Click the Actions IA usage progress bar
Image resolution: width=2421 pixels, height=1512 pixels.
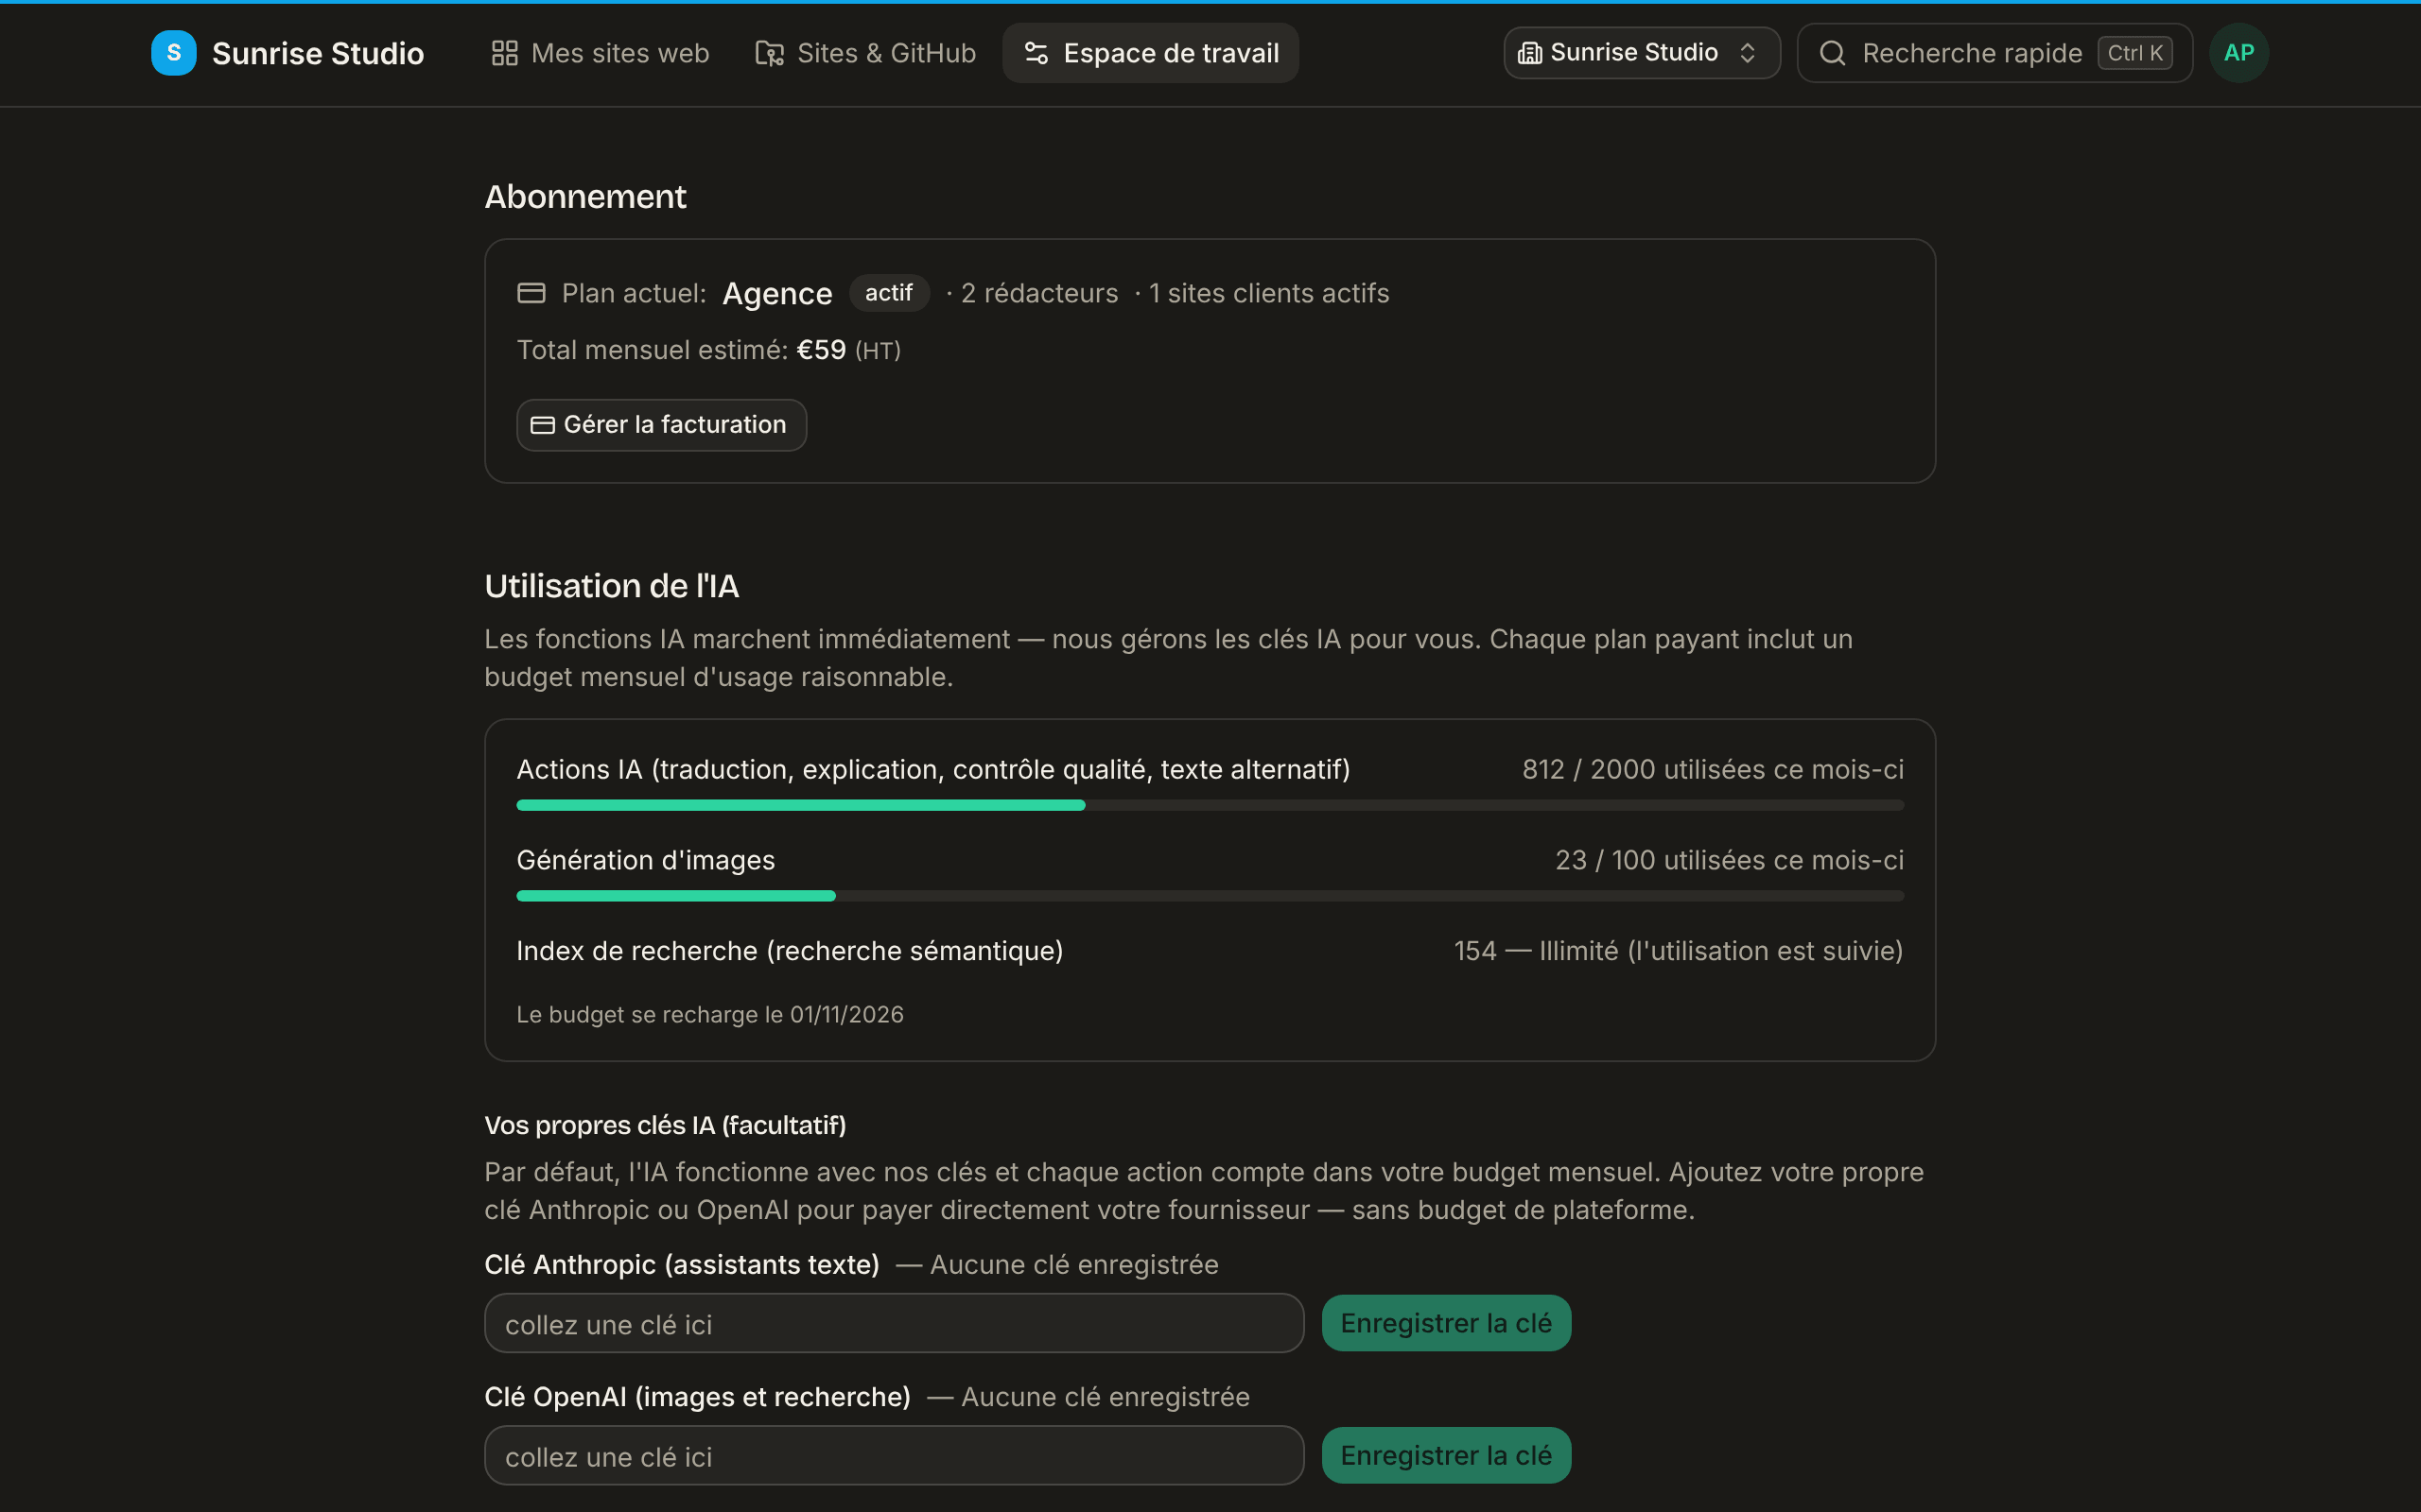(x=1210, y=805)
